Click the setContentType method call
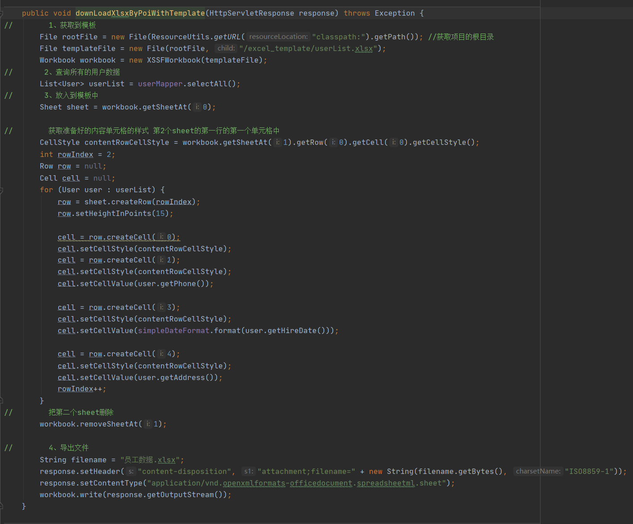Viewport: 633px width, 524px height. [111, 483]
